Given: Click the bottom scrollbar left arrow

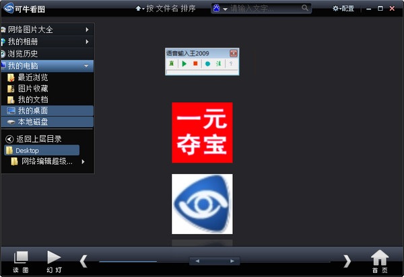Looking at the screenshot, I should [x=197, y=261].
